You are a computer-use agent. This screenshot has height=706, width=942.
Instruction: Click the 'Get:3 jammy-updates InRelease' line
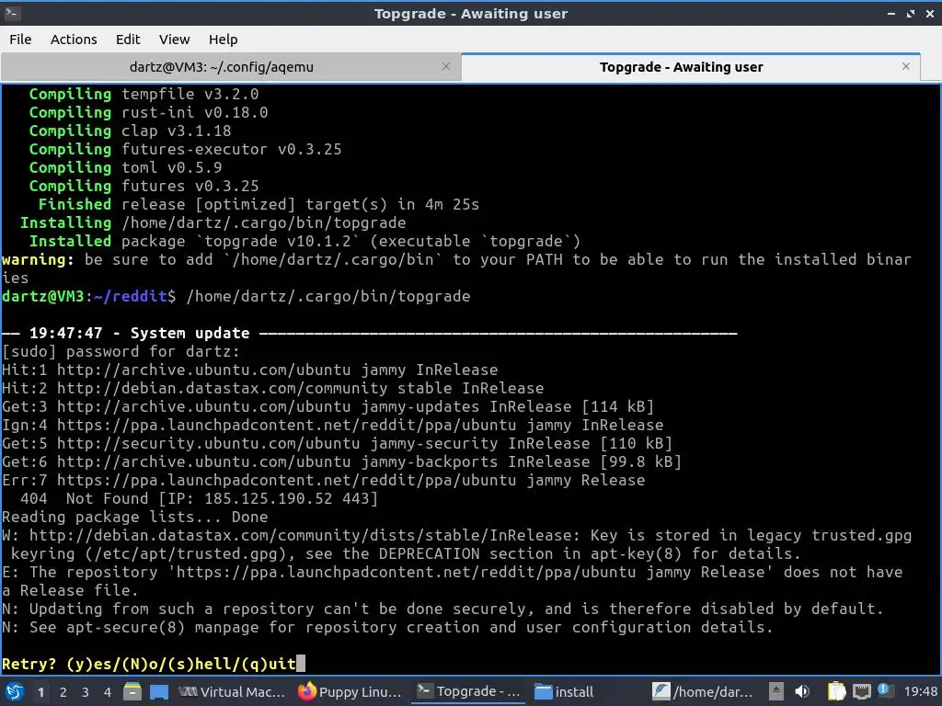[327, 406]
